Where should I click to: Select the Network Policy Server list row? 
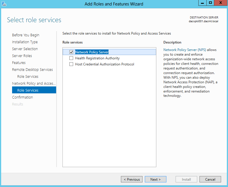pos(109,52)
